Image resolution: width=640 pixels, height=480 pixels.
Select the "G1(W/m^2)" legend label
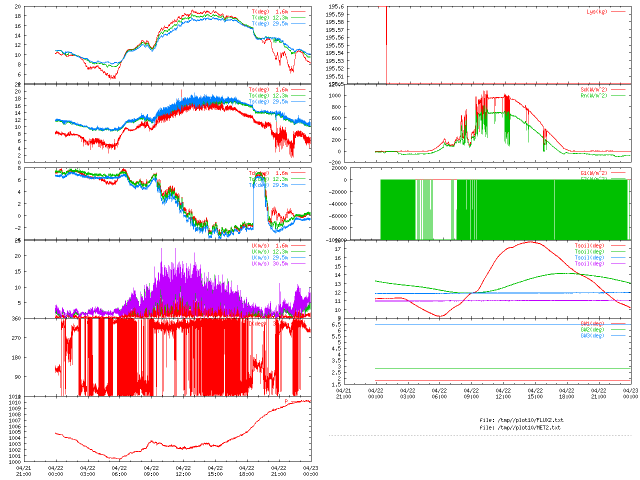[594, 173]
